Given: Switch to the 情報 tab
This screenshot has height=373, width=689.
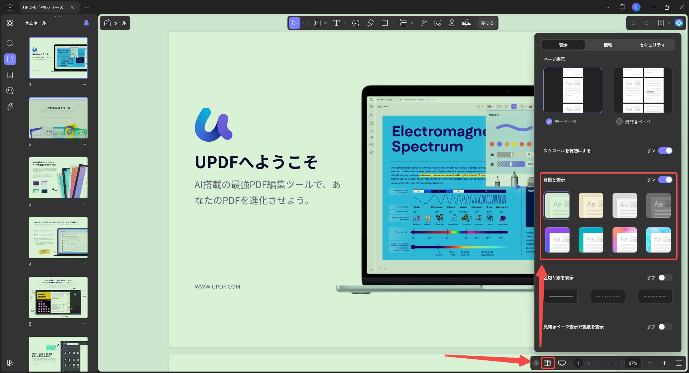Looking at the screenshot, I should (608, 45).
